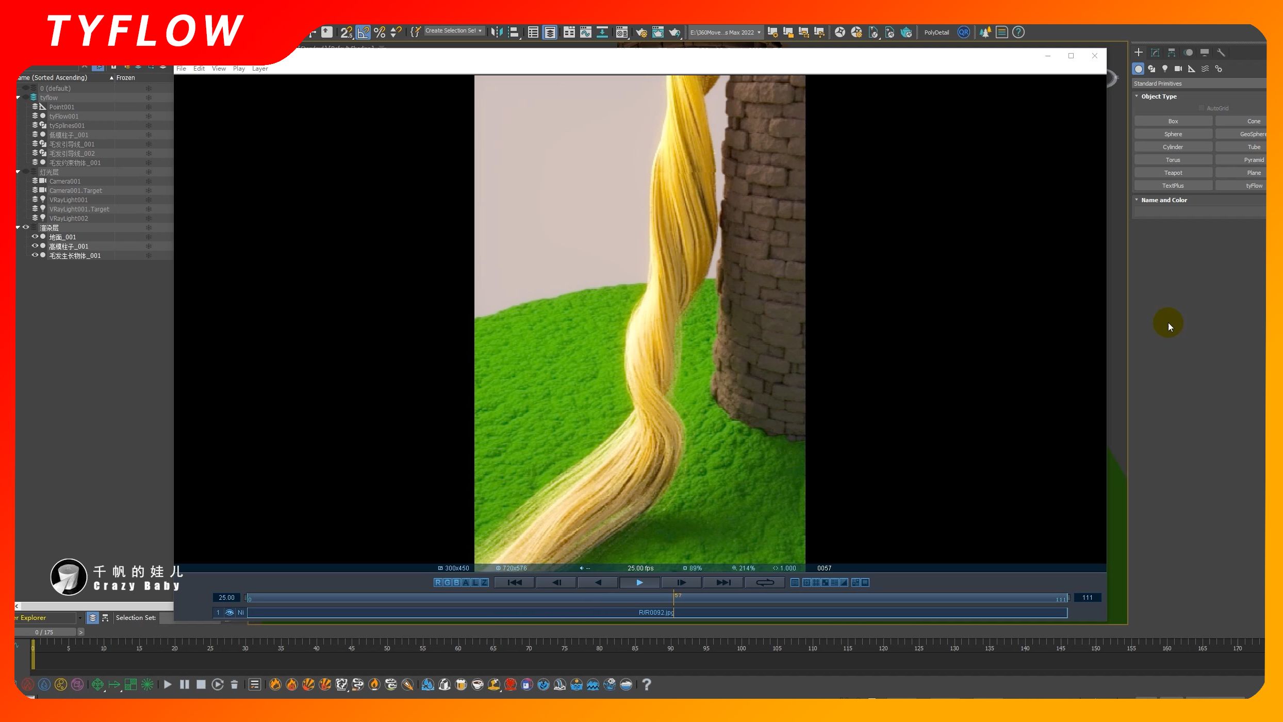Click the question mark help icon in the main toolbar
Screen dimensions: 1283x722
pyautogui.click(x=1018, y=32)
